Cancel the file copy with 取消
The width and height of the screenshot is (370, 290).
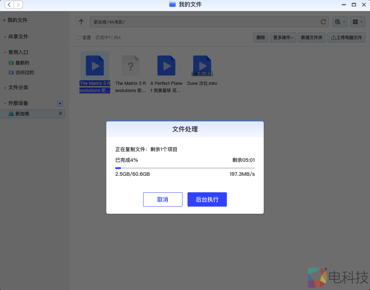(x=162, y=199)
